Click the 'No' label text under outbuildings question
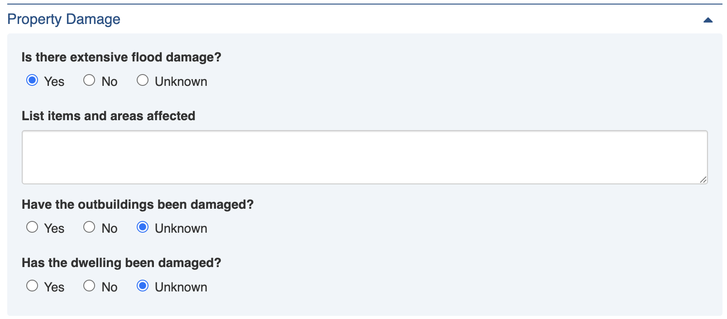This screenshot has height=319, width=727. [110, 229]
